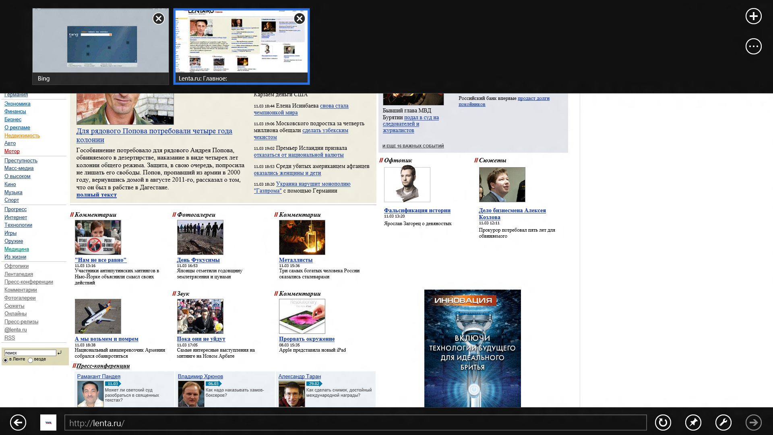Open 'подал в суд на следователей' link
Image resolution: width=773 pixels, height=435 pixels.
point(411,124)
